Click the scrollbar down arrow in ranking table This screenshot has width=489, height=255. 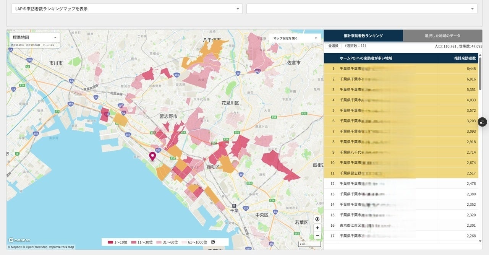pyautogui.click(x=480, y=241)
